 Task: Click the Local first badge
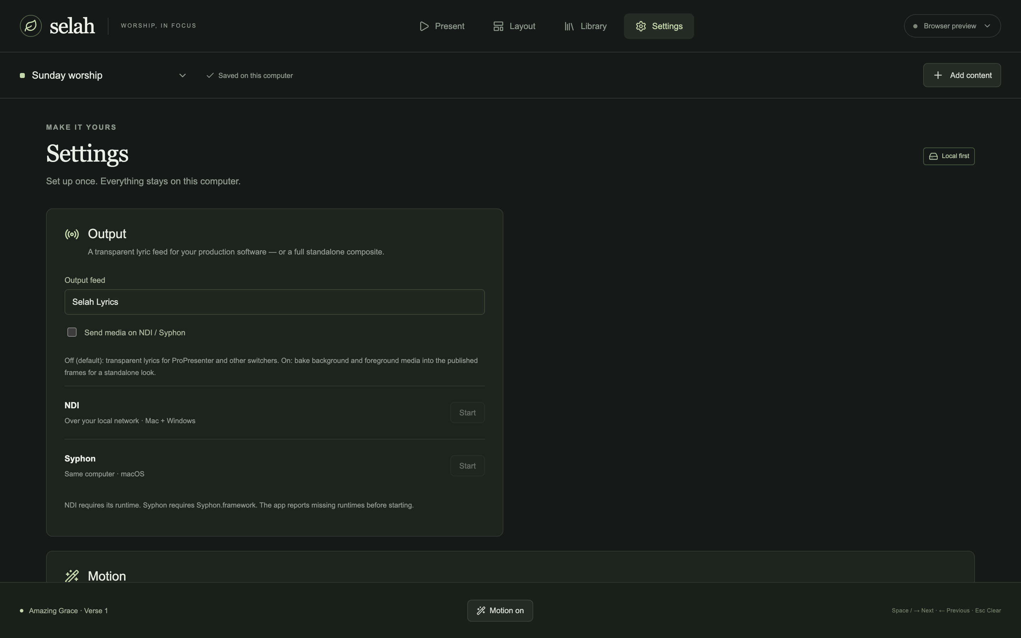coord(949,156)
